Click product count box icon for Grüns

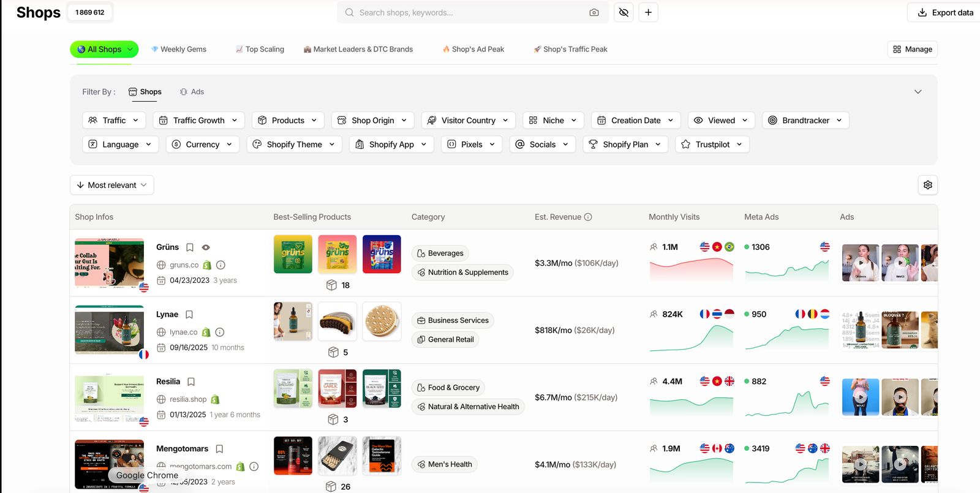(331, 285)
